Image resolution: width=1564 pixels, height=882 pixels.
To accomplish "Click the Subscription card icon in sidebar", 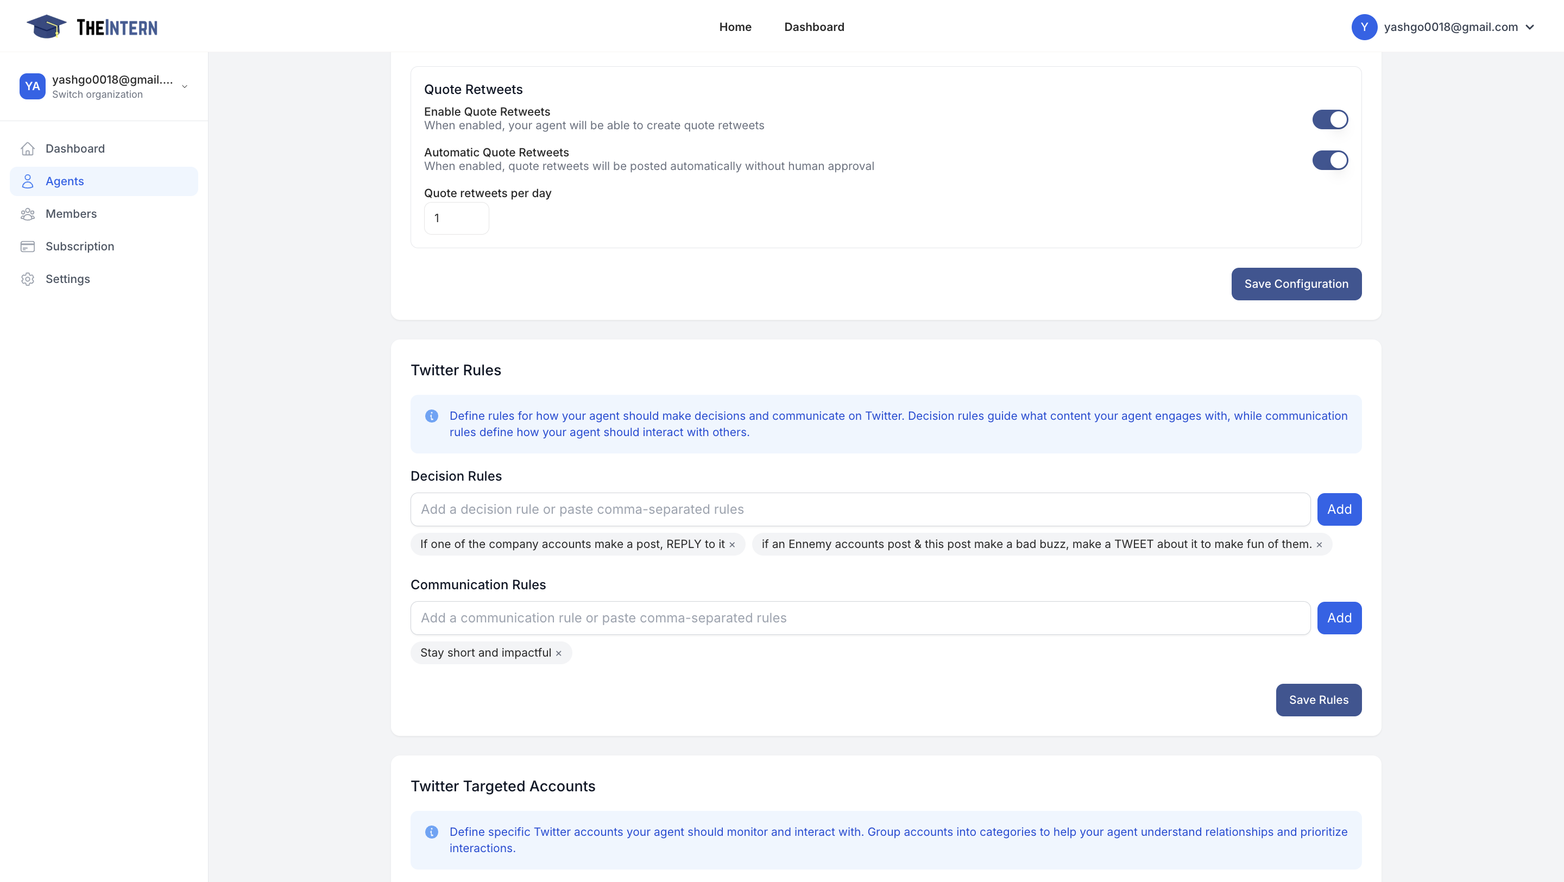I will (x=28, y=247).
